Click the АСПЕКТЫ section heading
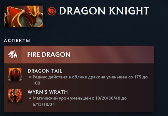The width and height of the screenshot is (168, 116). tap(17, 41)
